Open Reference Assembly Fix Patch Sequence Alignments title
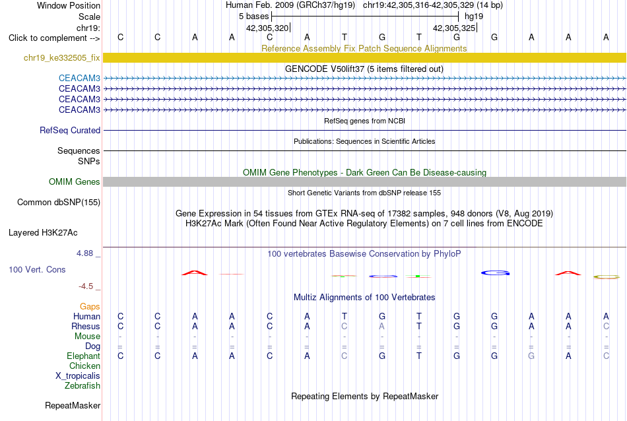Viewport: 627px width, 421px height. [x=364, y=48]
